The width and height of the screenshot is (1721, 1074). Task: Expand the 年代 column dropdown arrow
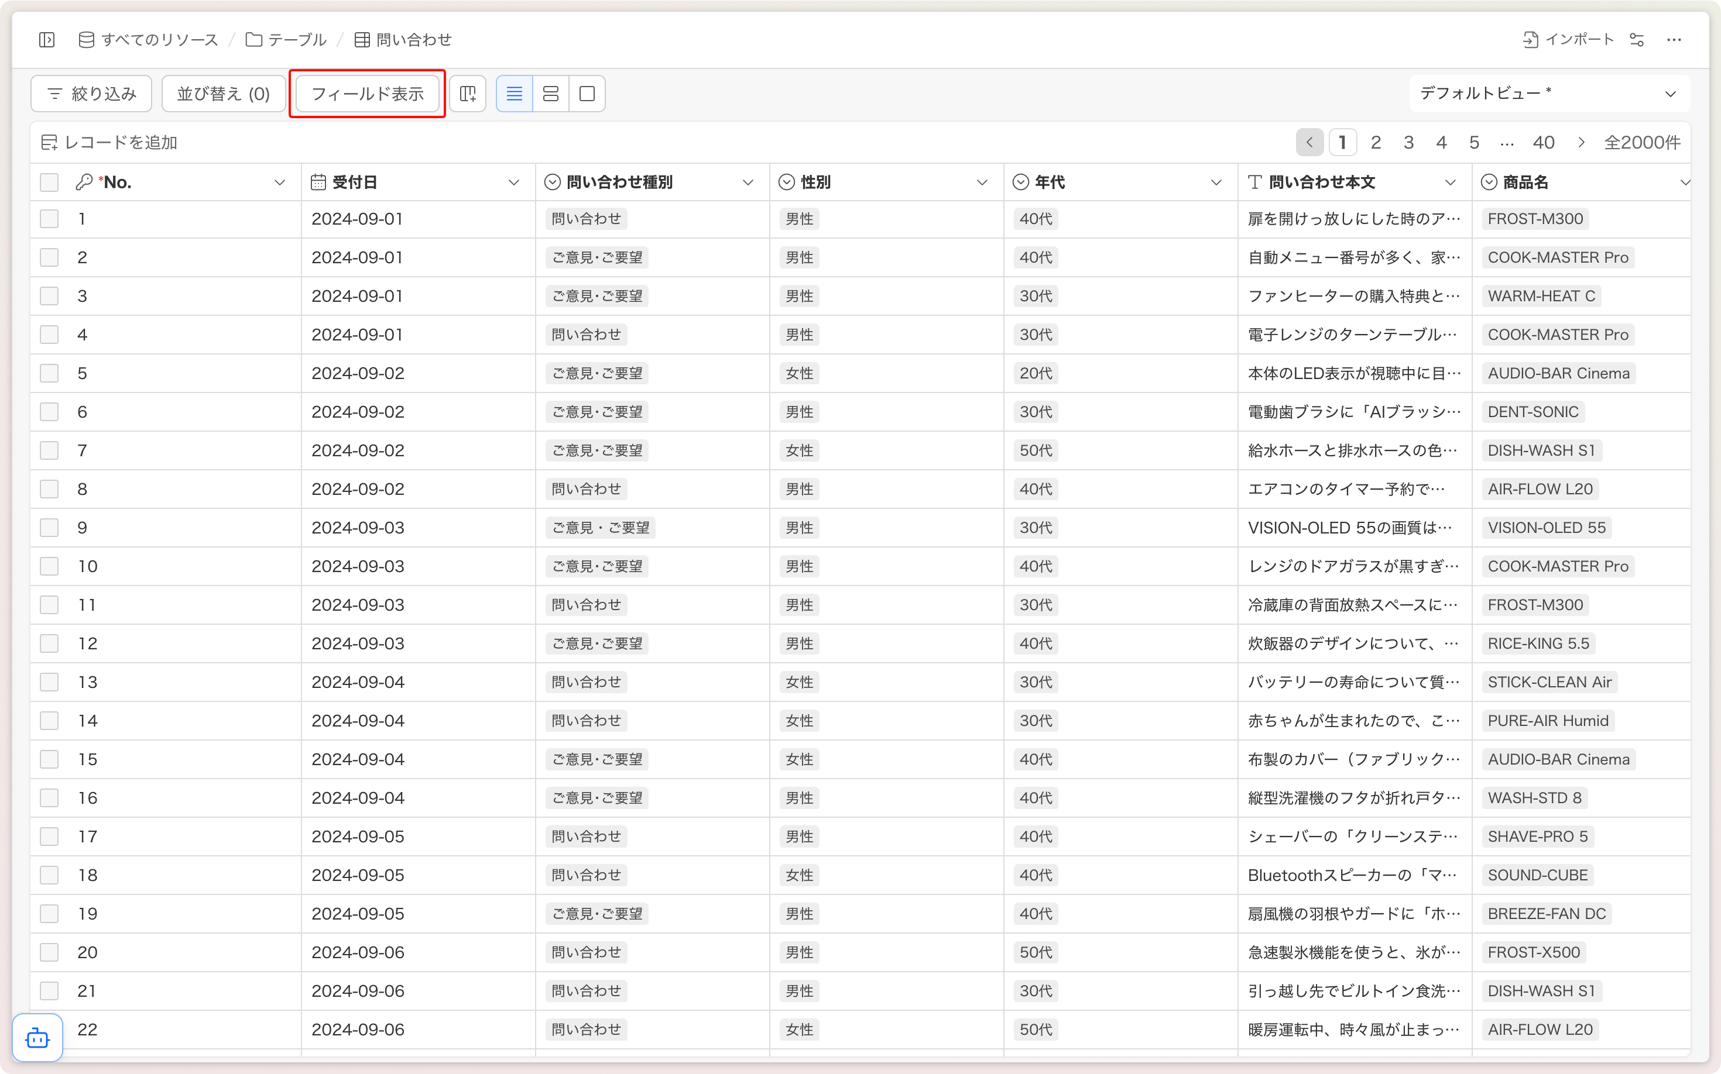pos(1216,183)
